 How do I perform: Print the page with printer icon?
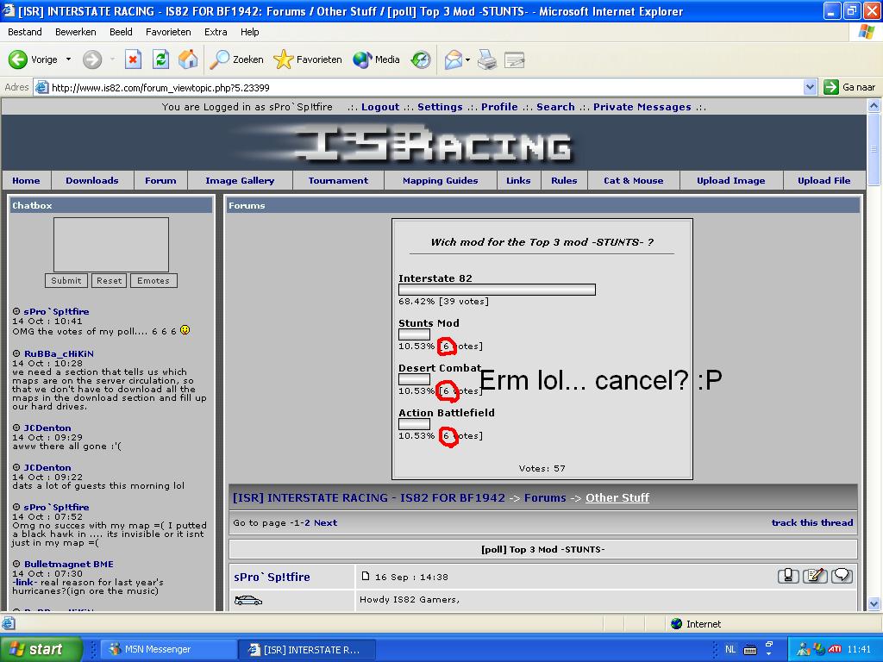click(487, 59)
